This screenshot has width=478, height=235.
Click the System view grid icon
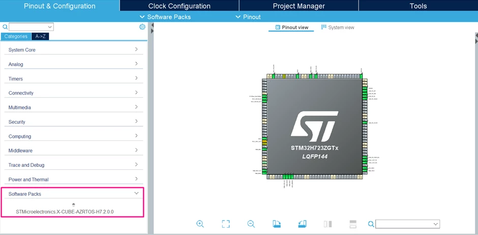point(324,27)
